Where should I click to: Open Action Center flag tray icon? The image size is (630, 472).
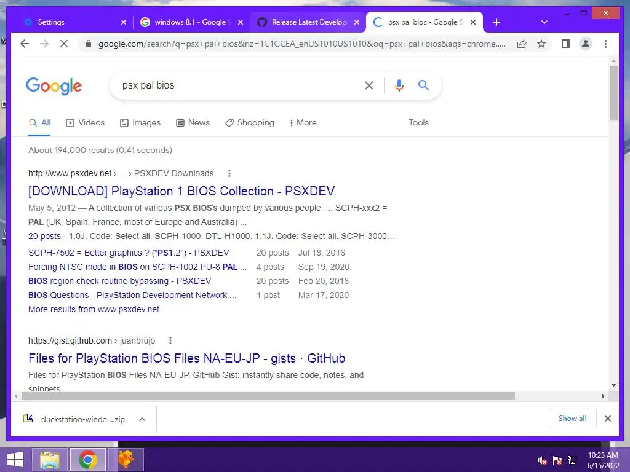pos(557,460)
